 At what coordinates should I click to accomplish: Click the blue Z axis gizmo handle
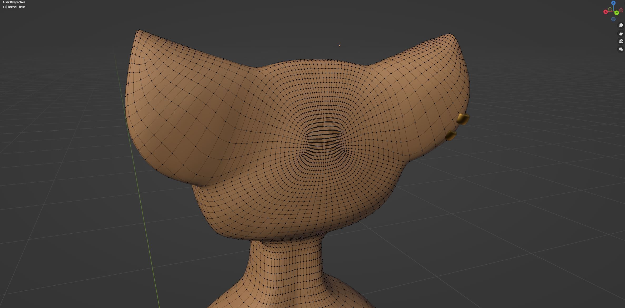(x=613, y=3)
